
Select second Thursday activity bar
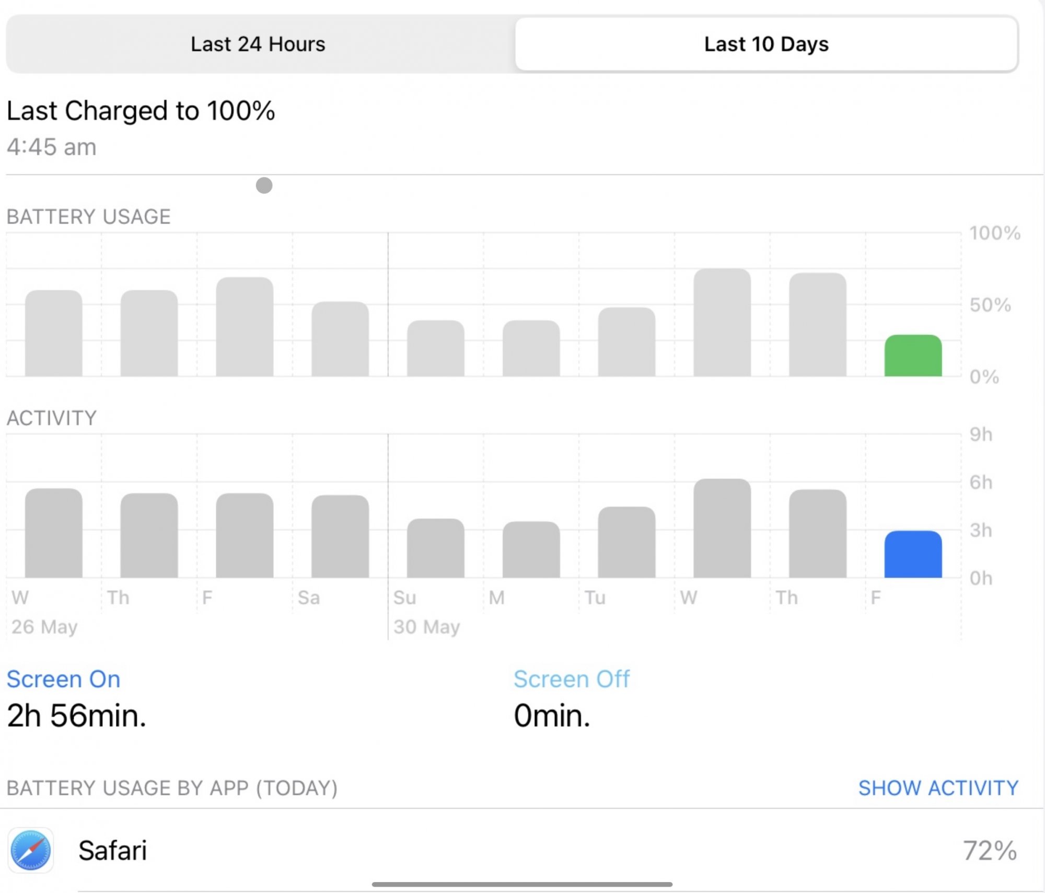pyautogui.click(x=817, y=534)
